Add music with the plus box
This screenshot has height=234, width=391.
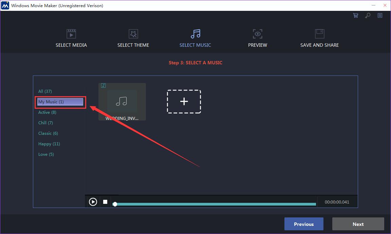click(x=184, y=102)
